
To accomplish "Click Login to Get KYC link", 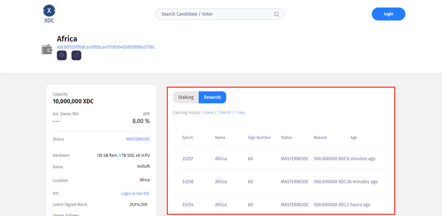I will click(135, 193).
